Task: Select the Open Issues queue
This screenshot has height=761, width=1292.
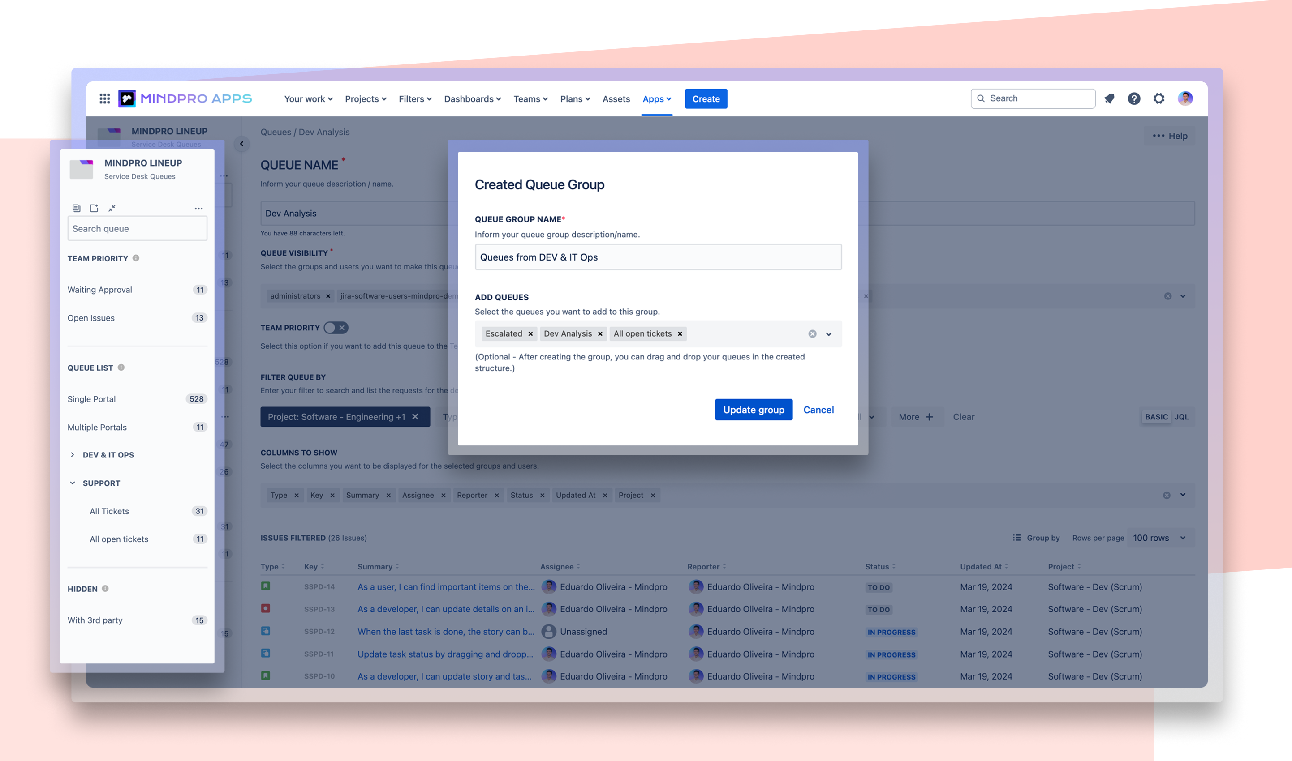Action: [137, 318]
